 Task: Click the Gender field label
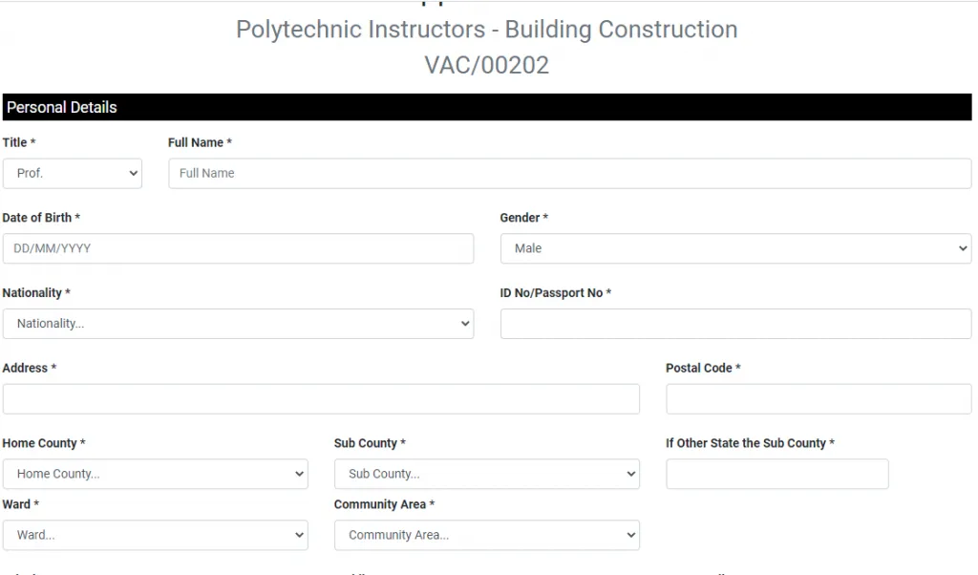tap(523, 218)
